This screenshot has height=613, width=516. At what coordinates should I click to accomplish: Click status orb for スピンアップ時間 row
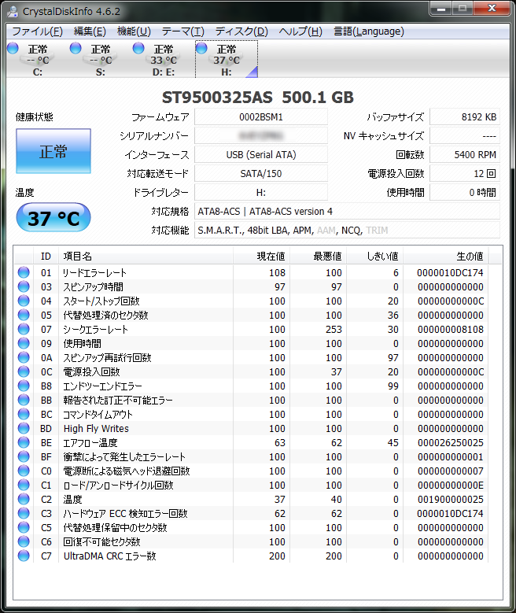(x=24, y=286)
